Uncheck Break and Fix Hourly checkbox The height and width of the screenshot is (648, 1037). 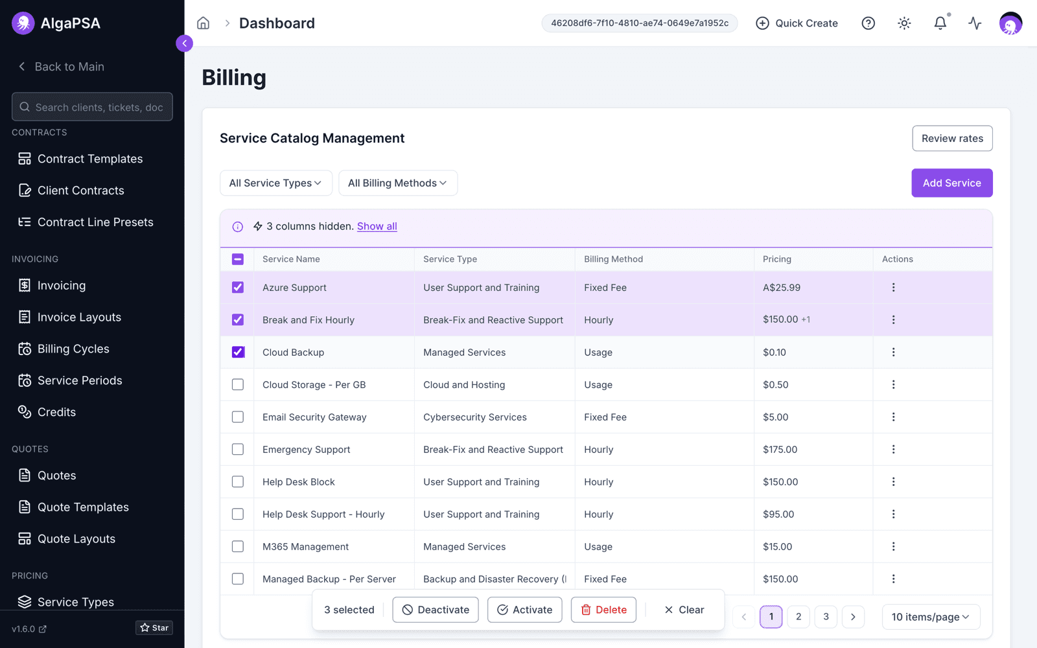pos(238,320)
